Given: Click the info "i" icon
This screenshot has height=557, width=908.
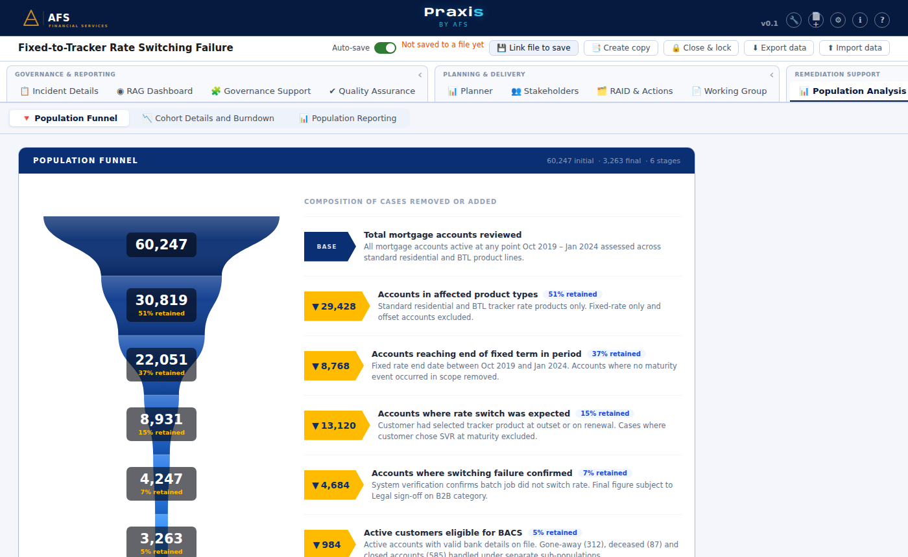Looking at the screenshot, I should [860, 20].
